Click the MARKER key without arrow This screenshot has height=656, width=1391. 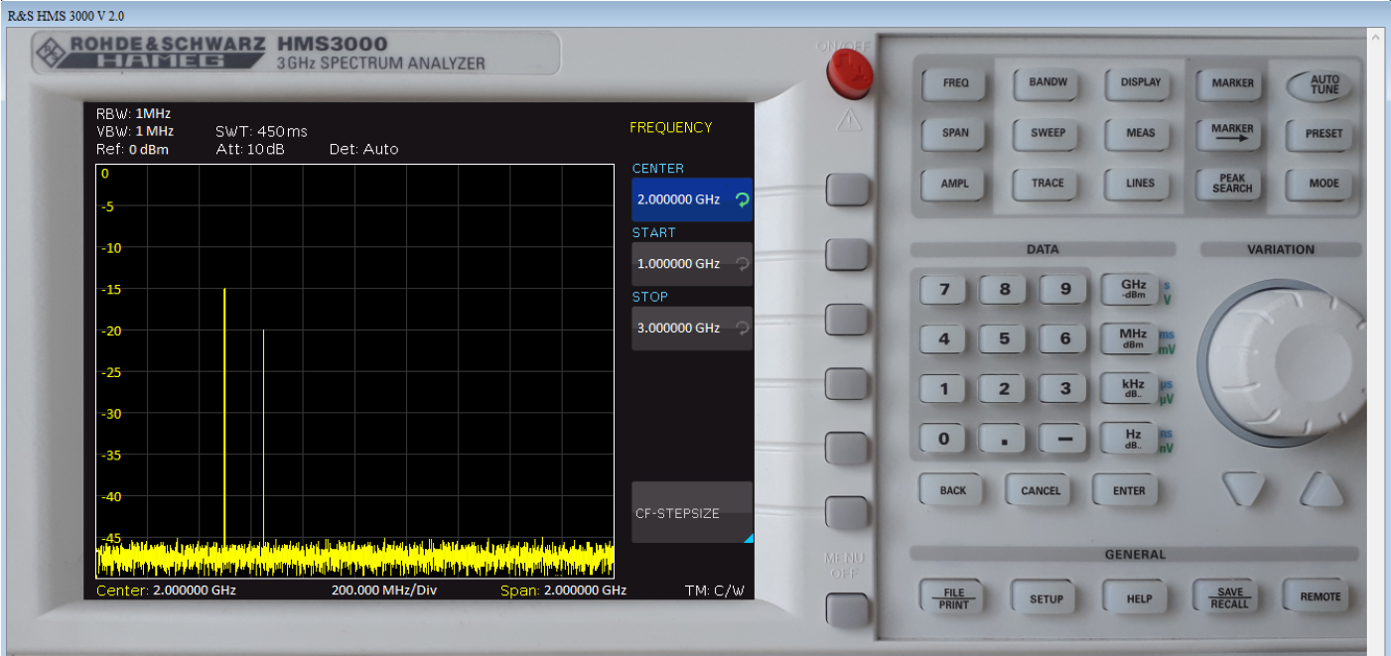coord(1232,83)
